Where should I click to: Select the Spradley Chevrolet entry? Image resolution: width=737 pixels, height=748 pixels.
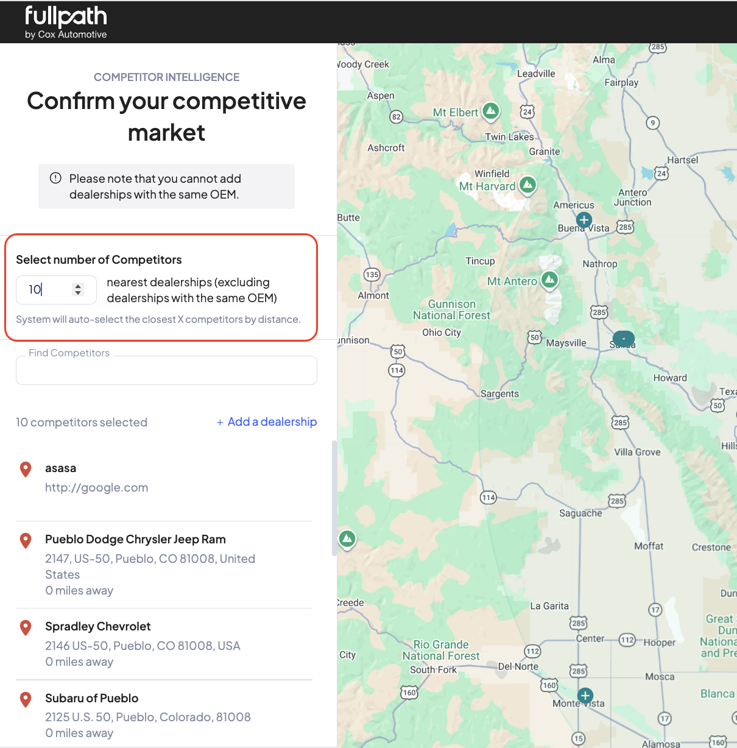(164, 644)
